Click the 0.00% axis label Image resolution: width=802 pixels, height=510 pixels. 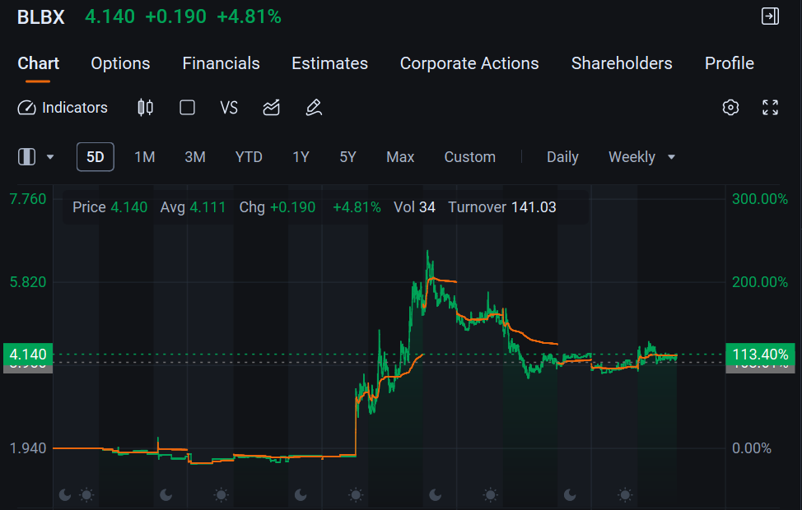click(x=752, y=448)
